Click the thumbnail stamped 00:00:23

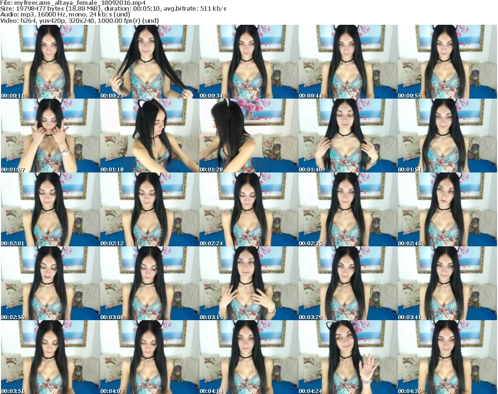click(x=150, y=62)
